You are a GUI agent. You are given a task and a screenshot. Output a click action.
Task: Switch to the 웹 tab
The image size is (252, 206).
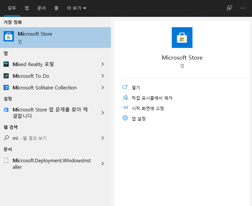(x=56, y=8)
